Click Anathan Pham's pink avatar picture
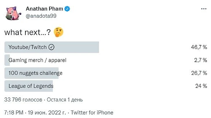211x118 pixels. pos(12,12)
